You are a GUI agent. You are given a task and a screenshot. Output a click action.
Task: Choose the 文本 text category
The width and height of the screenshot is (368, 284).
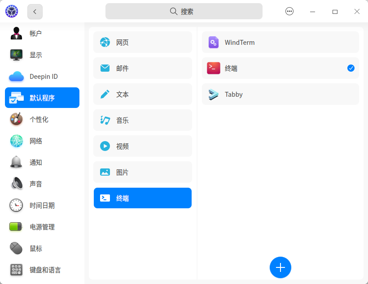(x=143, y=94)
